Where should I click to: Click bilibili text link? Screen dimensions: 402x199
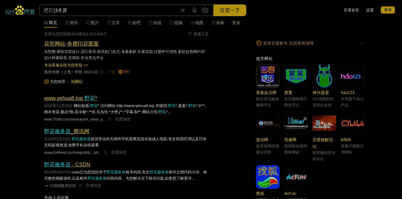(x=346, y=140)
